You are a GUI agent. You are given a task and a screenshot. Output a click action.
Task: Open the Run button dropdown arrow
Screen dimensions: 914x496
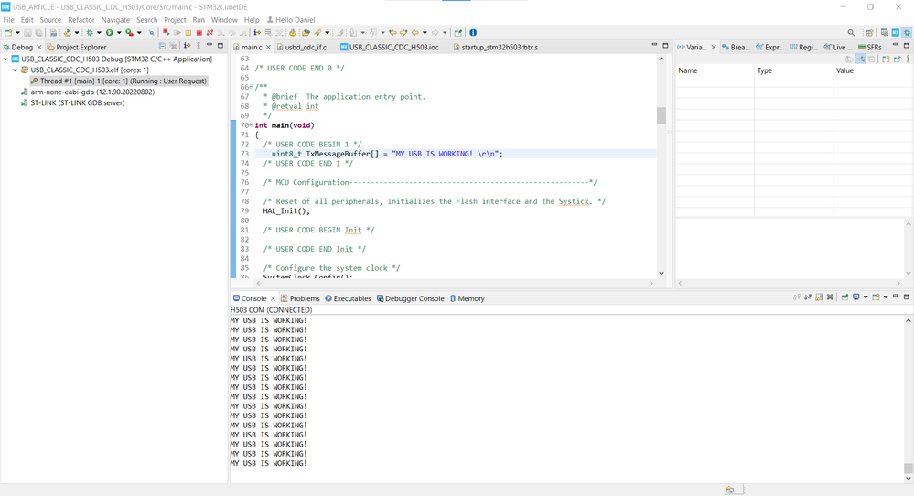(x=118, y=33)
